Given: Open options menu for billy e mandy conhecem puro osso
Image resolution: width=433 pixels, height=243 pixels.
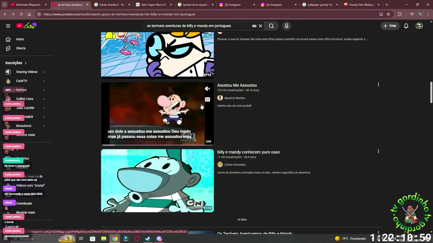Looking at the screenshot, I should 378,151.
